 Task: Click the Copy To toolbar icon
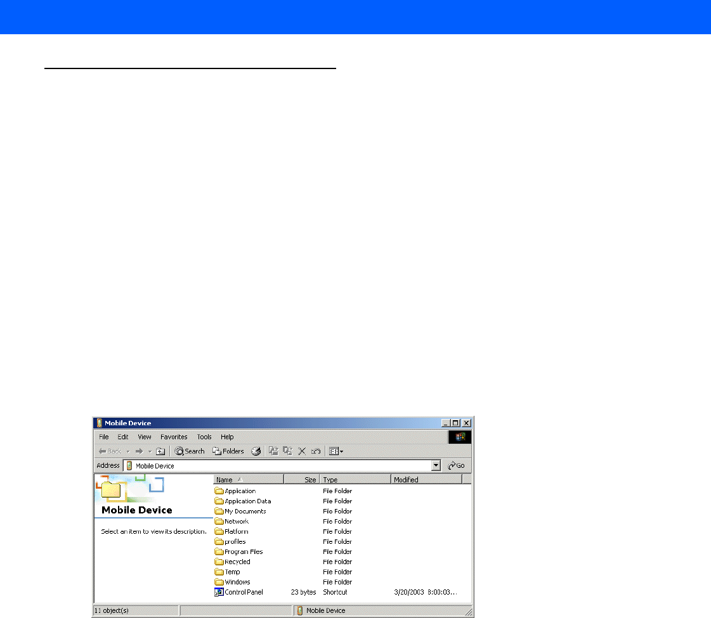(x=287, y=451)
